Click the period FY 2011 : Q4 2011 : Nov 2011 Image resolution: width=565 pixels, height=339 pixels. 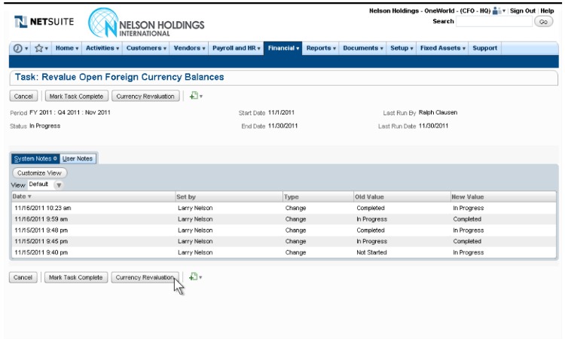click(x=70, y=112)
